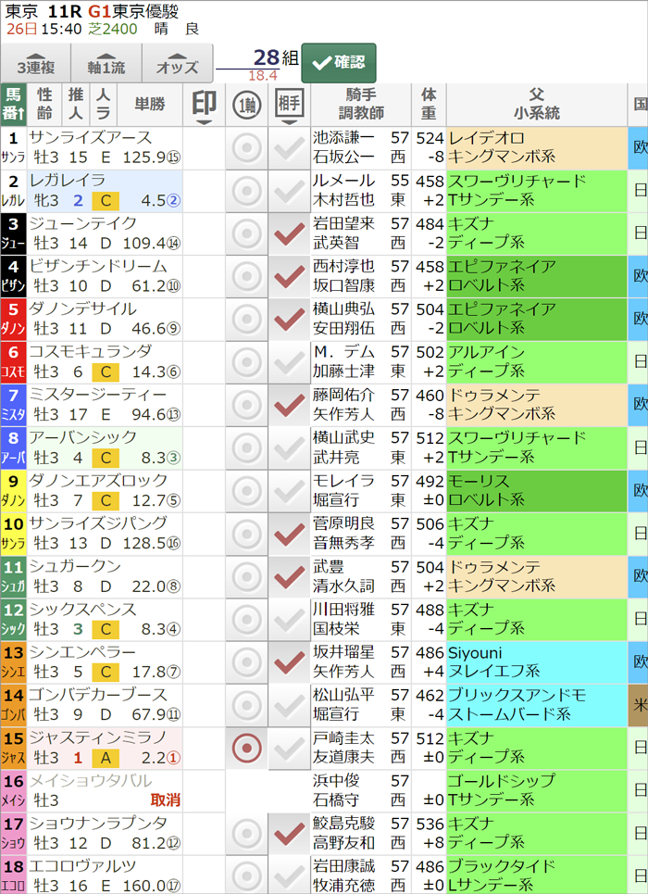Uncheck opponent box for ジューンテイク

click(x=290, y=233)
